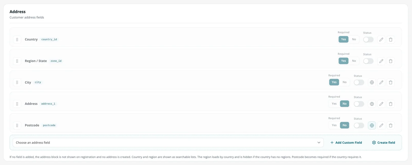Delete the Country field using the trash icon
Screen dimensions: 412x165
391,40
